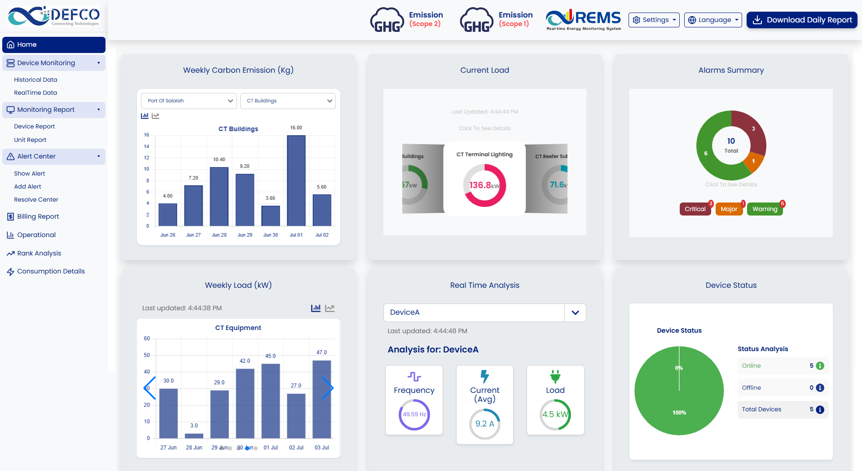Open the Port Of Salalah dropdown
The image size is (862, 471).
coord(189,101)
